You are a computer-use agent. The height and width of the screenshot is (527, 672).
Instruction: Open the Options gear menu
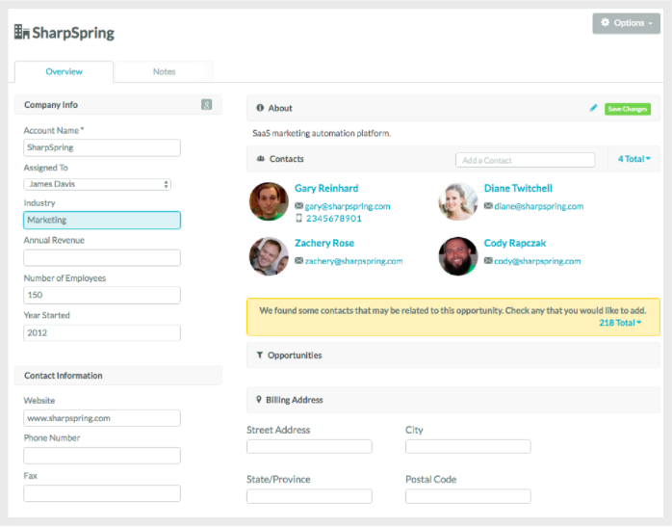(626, 23)
